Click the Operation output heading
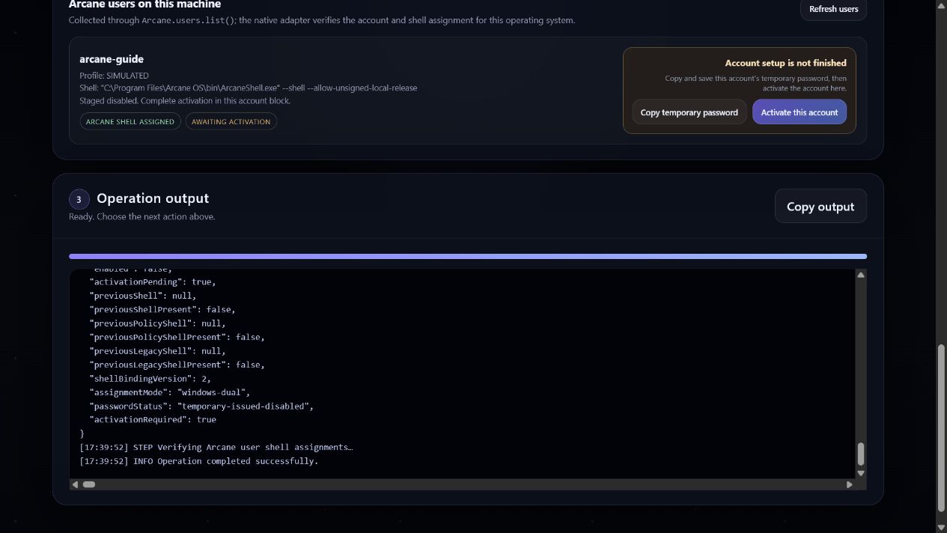The height and width of the screenshot is (533, 947). point(153,198)
